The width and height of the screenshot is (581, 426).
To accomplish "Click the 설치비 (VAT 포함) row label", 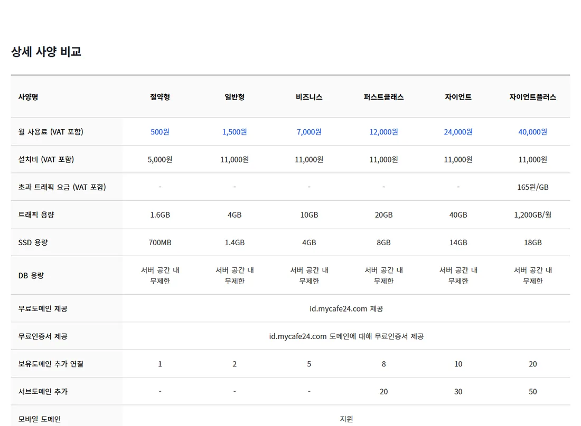I will 46,159.
